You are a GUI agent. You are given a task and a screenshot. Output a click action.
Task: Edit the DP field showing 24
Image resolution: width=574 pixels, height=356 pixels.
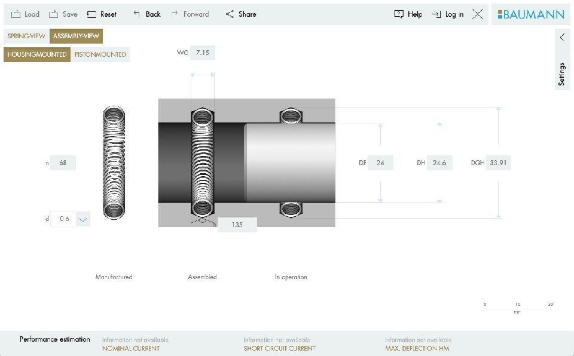pyautogui.click(x=380, y=163)
